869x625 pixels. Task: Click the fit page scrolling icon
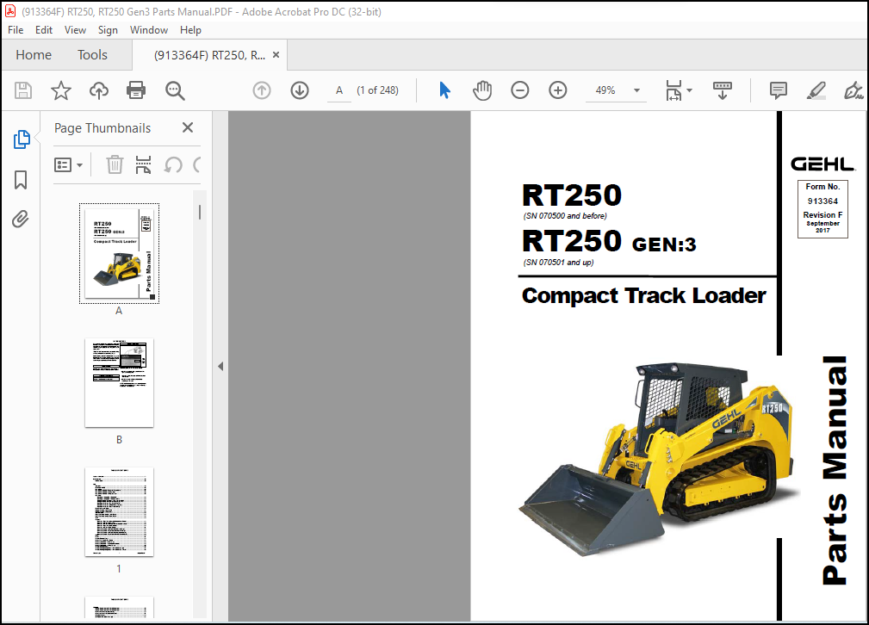click(x=673, y=90)
